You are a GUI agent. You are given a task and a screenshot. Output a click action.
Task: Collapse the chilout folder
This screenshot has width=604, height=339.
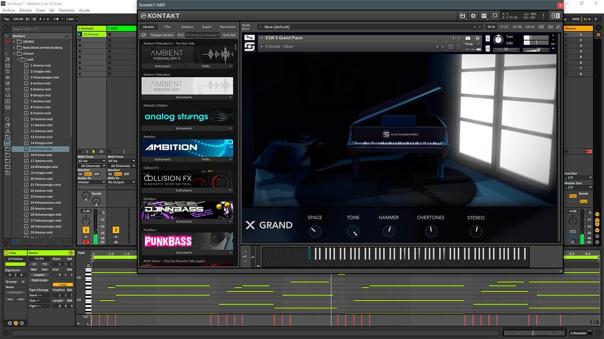pyautogui.click(x=14, y=53)
